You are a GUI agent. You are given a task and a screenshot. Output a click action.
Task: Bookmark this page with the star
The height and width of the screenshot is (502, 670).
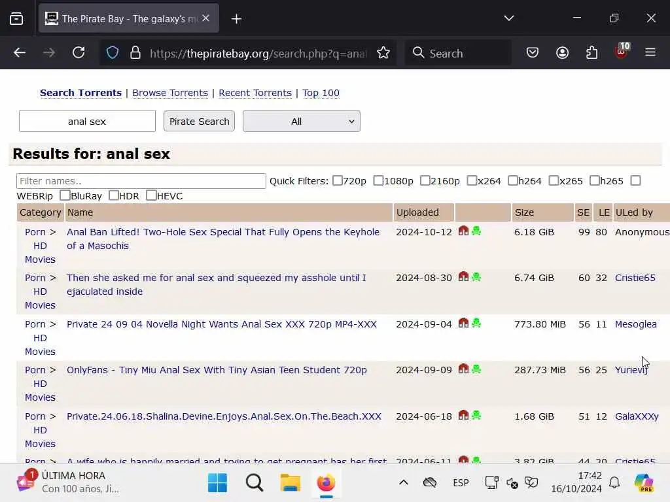[383, 53]
